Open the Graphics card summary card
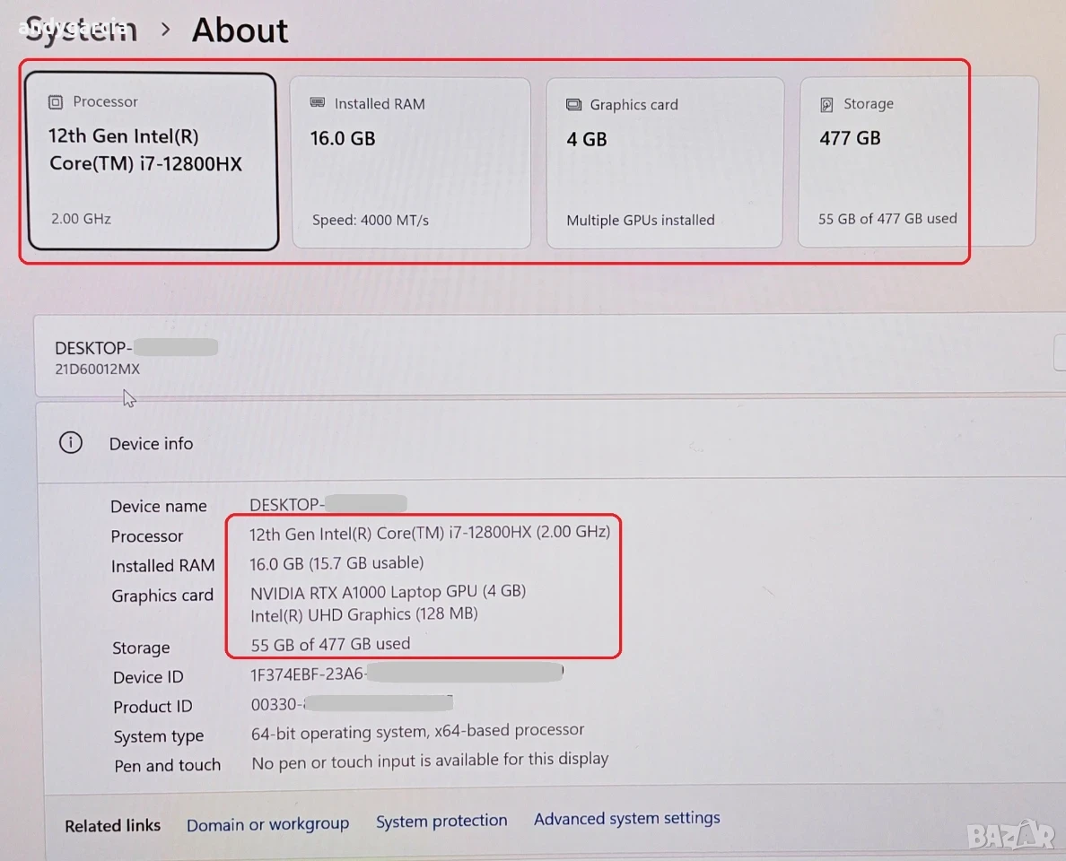The height and width of the screenshot is (861, 1066). (665, 162)
